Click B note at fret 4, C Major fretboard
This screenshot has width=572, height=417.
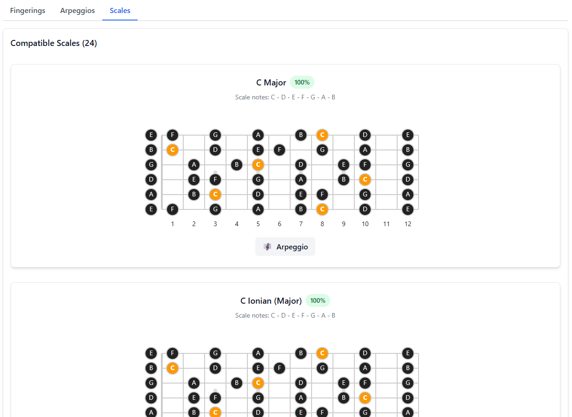pyautogui.click(x=237, y=165)
